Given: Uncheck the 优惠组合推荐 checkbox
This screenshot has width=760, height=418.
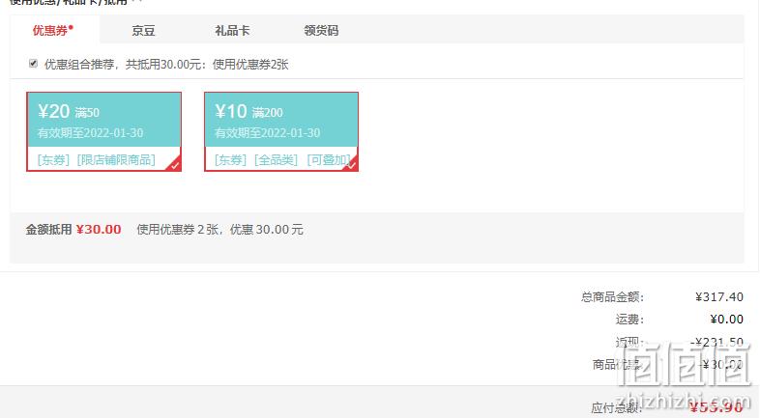Looking at the screenshot, I should (x=33, y=64).
